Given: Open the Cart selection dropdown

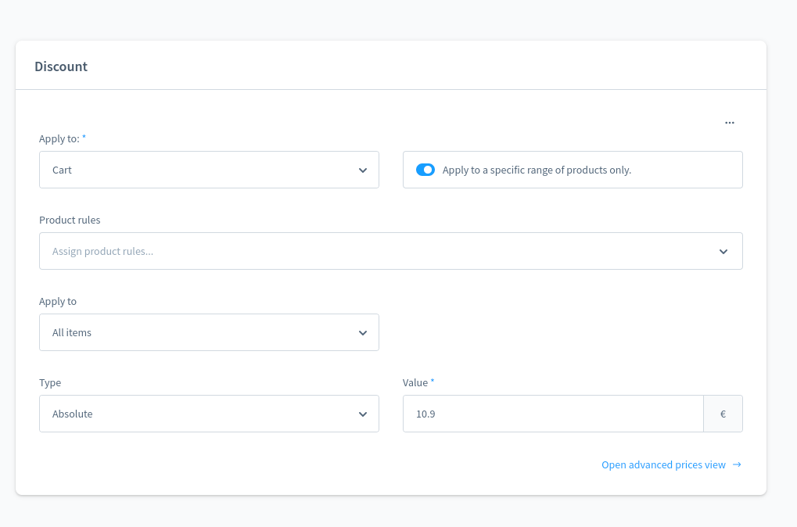Looking at the screenshot, I should coord(209,169).
